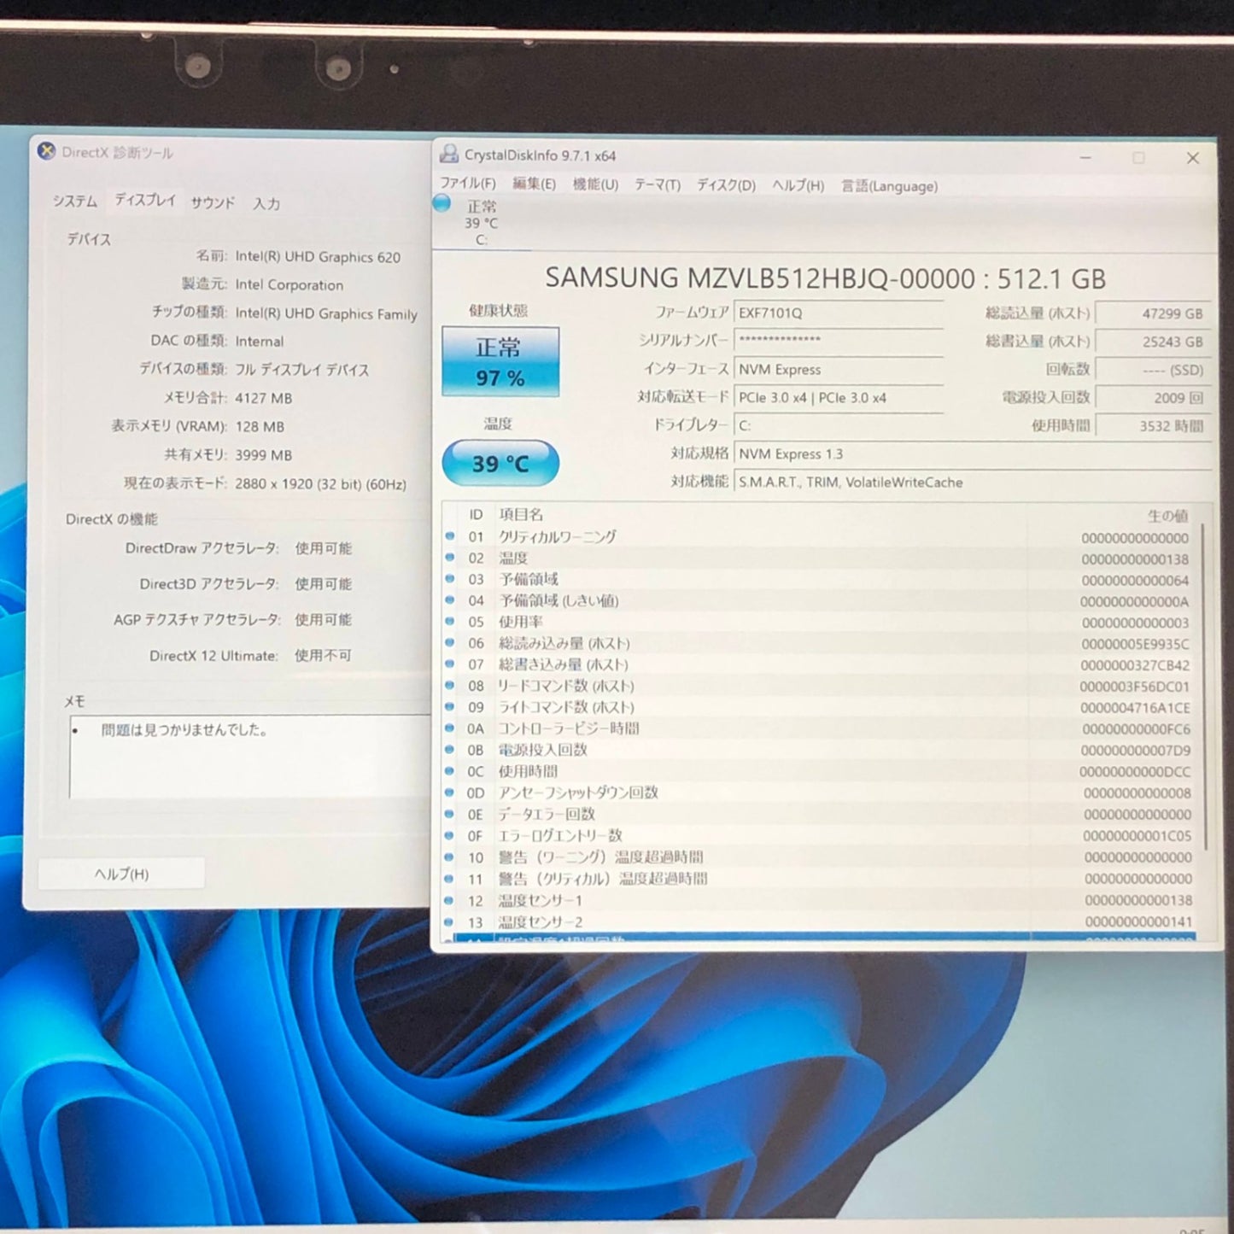Click the 総書込量 value 25243 GB
1234x1234 pixels.
point(1153,342)
